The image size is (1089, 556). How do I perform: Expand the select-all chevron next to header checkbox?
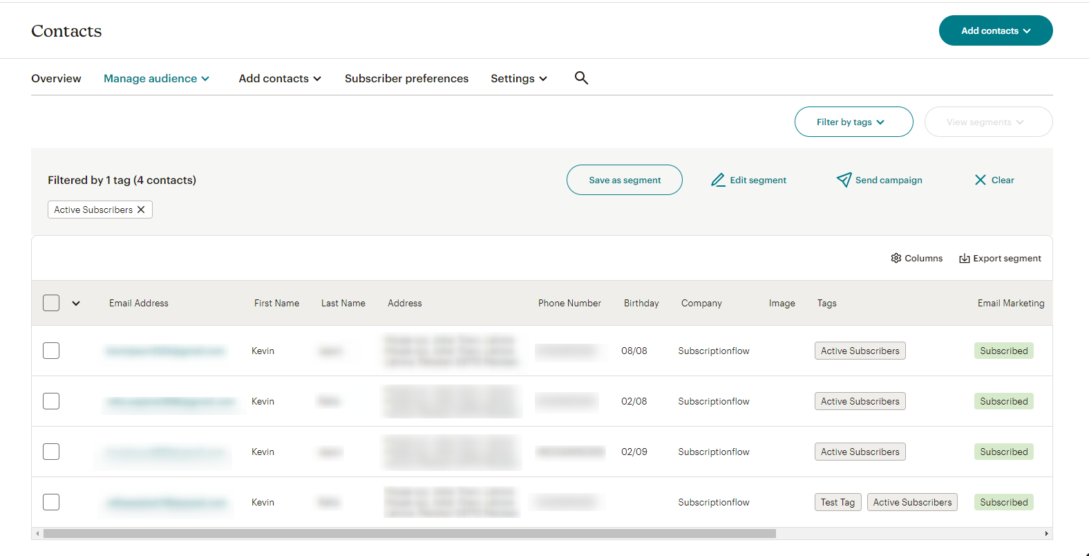[76, 303]
